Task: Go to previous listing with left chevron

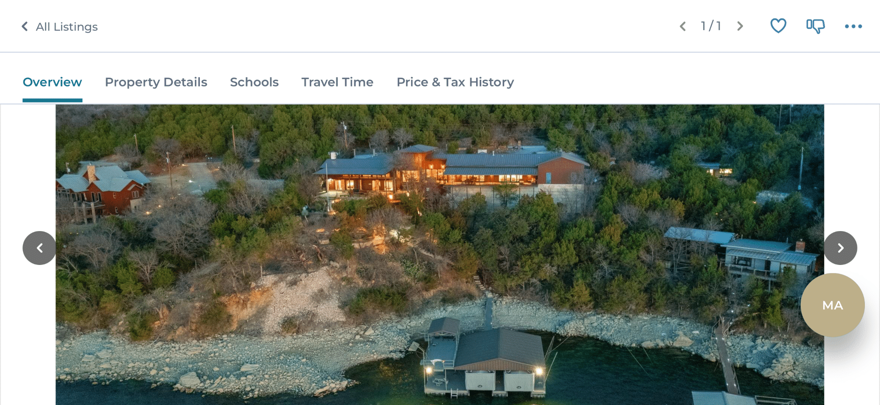Action: click(683, 26)
